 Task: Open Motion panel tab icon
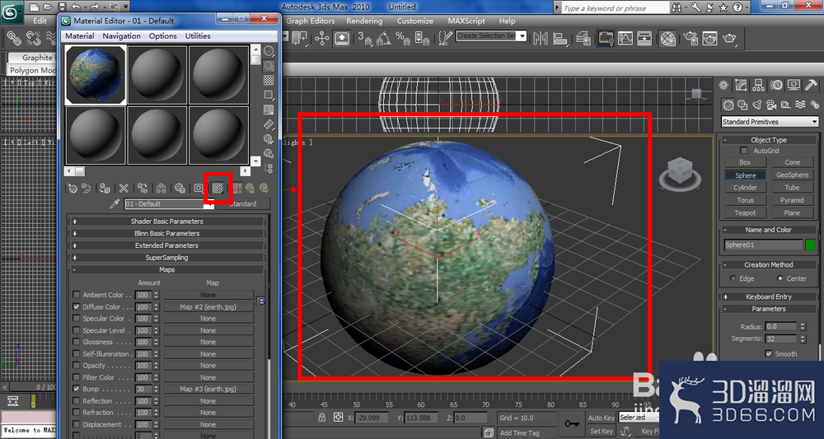click(x=776, y=85)
